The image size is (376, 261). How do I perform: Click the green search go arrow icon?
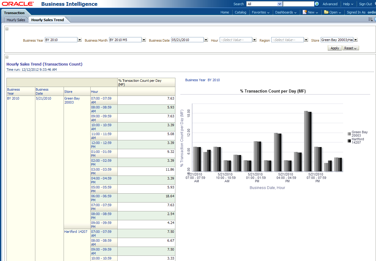[x=317, y=4]
